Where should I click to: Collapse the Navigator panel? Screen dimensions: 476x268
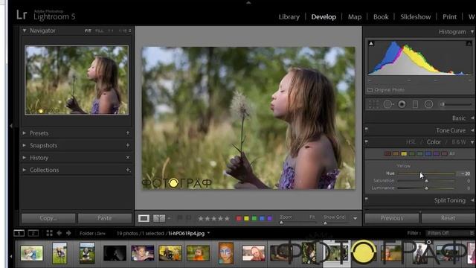click(25, 31)
